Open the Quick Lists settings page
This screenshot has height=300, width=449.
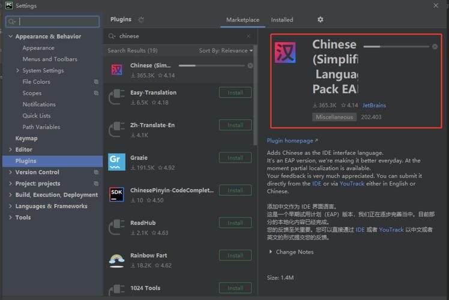click(37, 116)
